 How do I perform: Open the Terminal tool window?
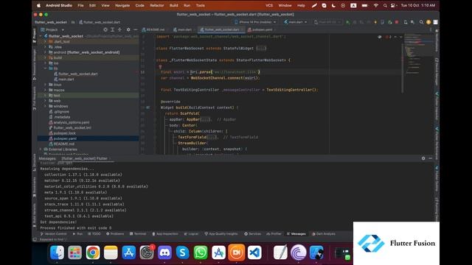138,234
